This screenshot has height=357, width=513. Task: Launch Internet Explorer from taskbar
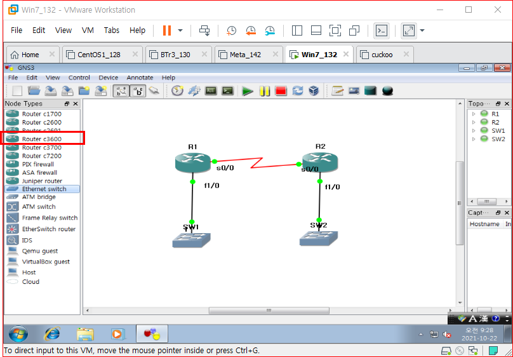51,333
